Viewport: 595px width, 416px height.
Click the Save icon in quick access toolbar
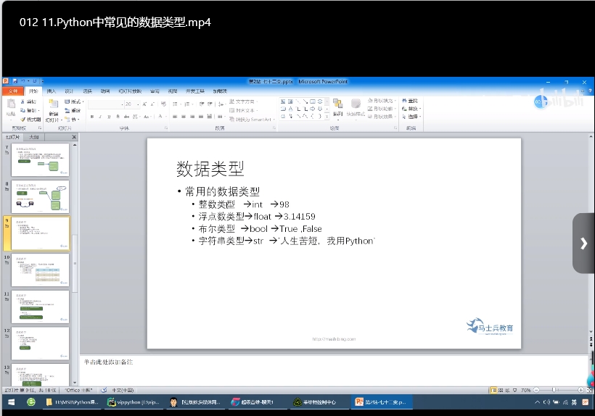tap(15, 81)
